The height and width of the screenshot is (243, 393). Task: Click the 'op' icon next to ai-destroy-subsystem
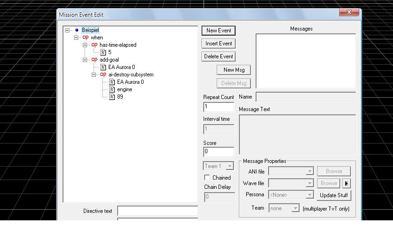click(x=103, y=75)
